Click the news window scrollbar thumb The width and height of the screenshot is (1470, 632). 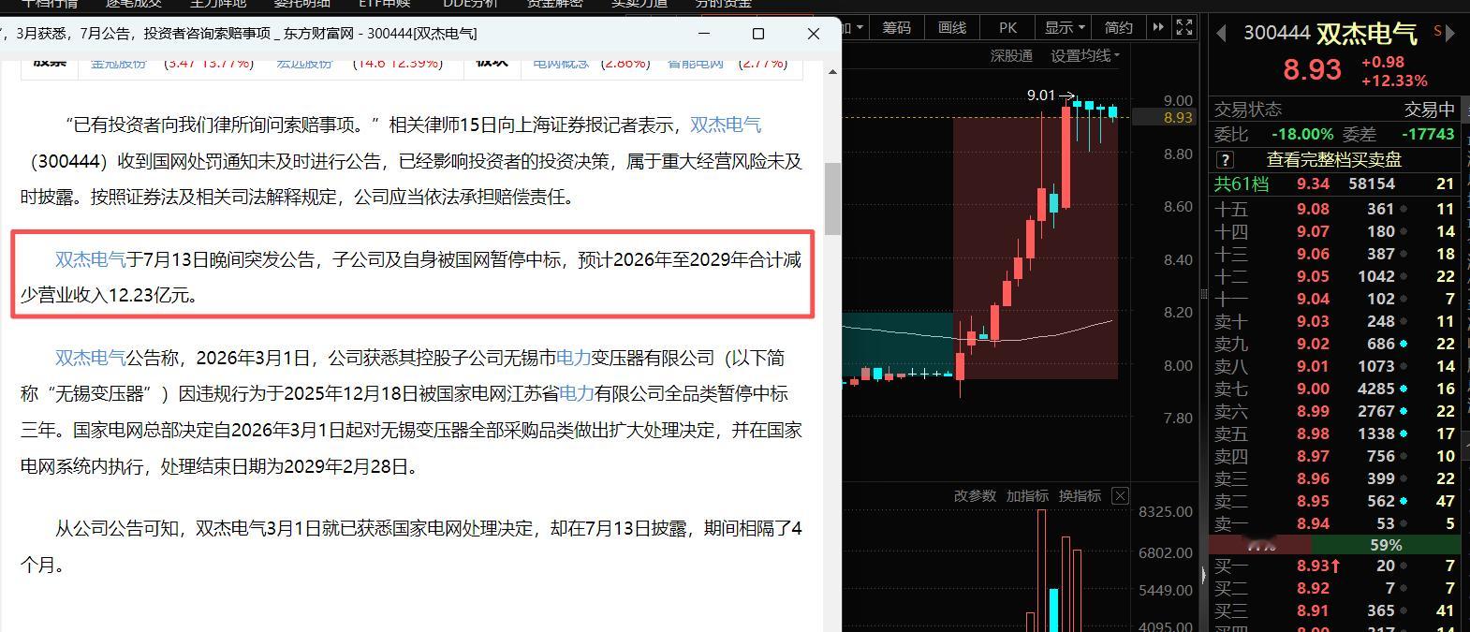(832, 198)
